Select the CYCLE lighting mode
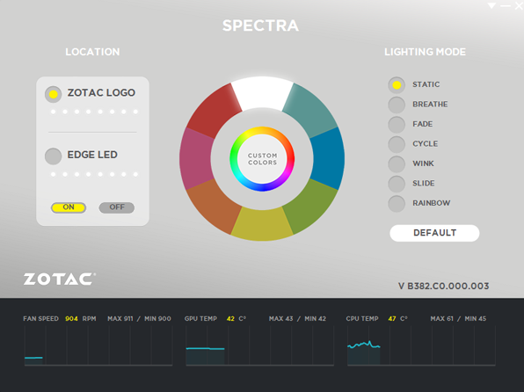The height and width of the screenshot is (392, 524). pos(397,144)
